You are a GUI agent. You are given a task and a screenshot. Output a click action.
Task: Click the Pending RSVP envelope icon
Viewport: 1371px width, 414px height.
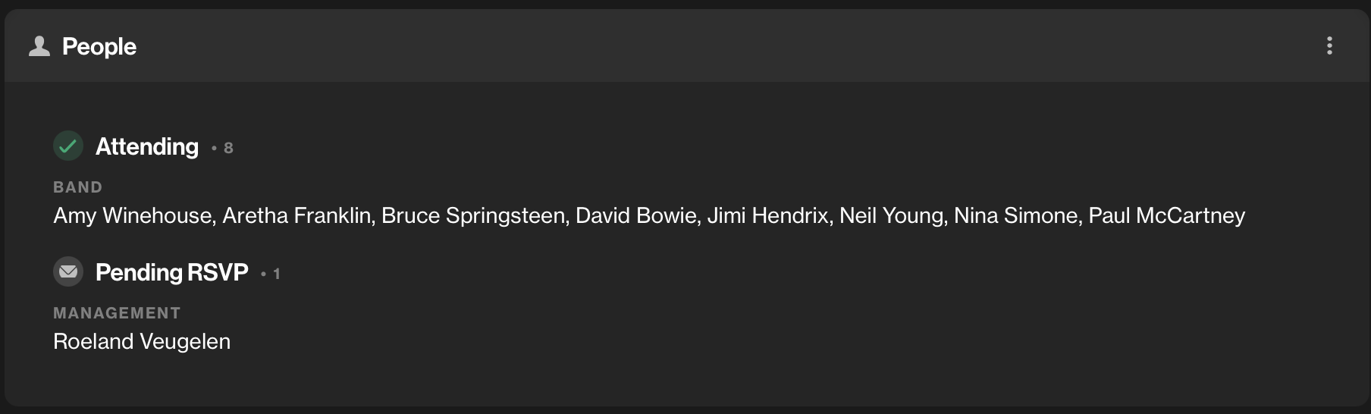click(68, 271)
